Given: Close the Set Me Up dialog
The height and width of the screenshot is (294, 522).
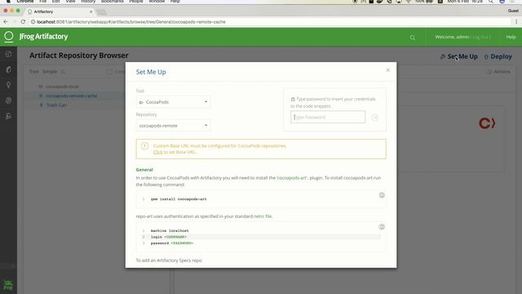Looking at the screenshot, I should point(388,70).
